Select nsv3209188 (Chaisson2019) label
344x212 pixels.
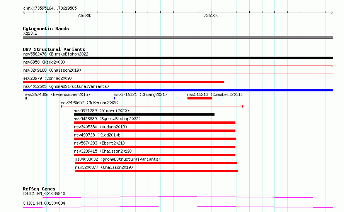pyautogui.click(x=52, y=70)
